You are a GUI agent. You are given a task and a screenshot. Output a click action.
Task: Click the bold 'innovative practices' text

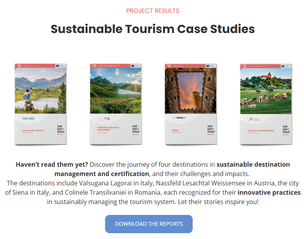pyautogui.click(x=269, y=192)
